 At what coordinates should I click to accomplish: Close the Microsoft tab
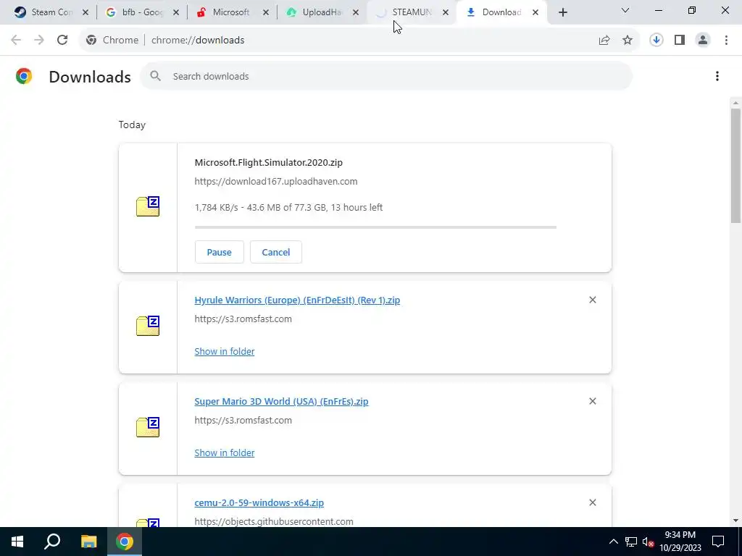tap(265, 12)
